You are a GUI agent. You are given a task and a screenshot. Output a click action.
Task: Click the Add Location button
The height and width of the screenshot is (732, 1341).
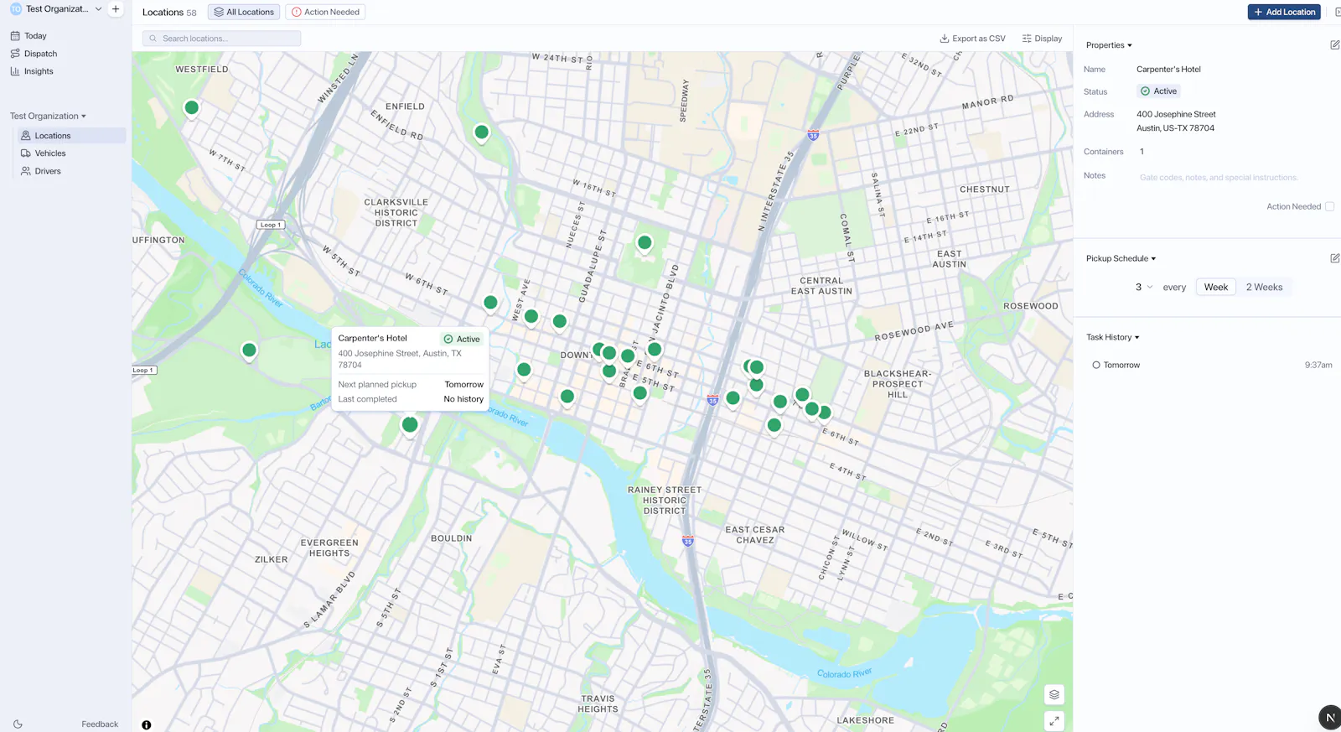[1284, 13]
